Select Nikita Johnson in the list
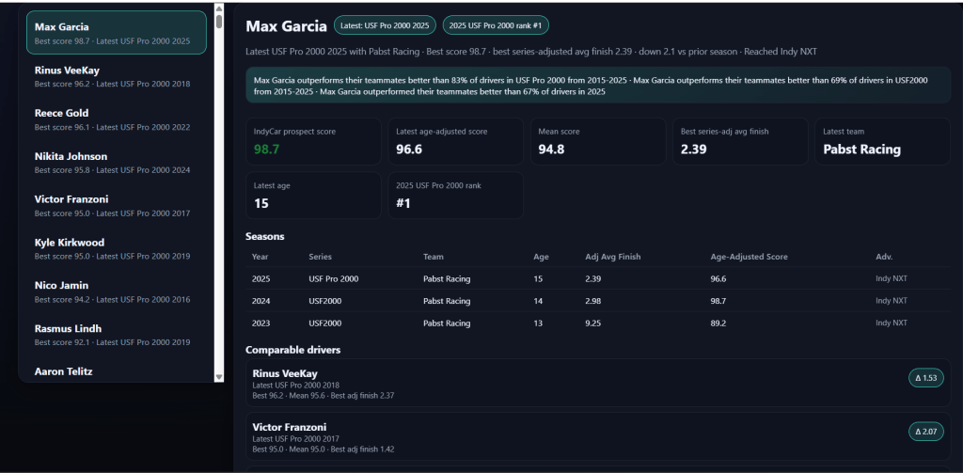The image size is (963, 473). [x=116, y=163]
